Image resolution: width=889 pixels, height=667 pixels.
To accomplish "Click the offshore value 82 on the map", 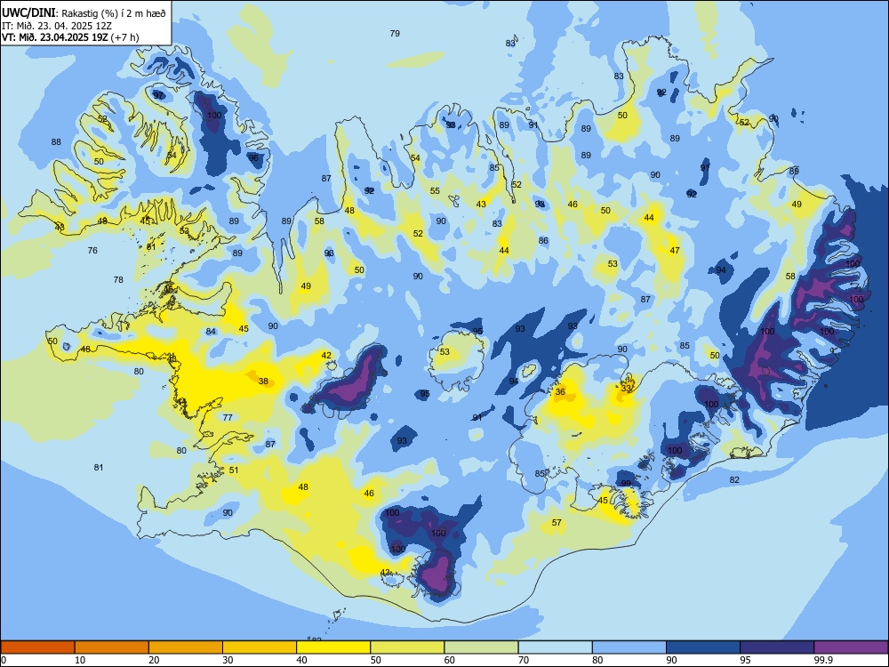I will 734,480.
